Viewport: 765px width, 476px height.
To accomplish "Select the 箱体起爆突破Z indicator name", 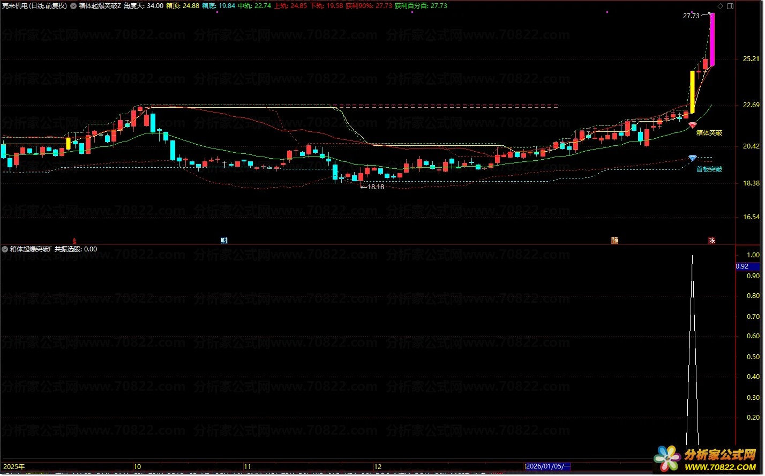I will [100, 6].
